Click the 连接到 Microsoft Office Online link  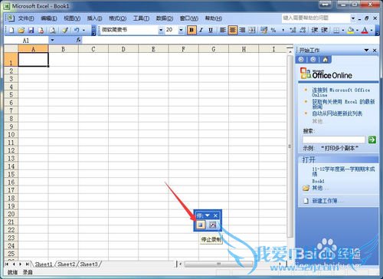click(341, 92)
